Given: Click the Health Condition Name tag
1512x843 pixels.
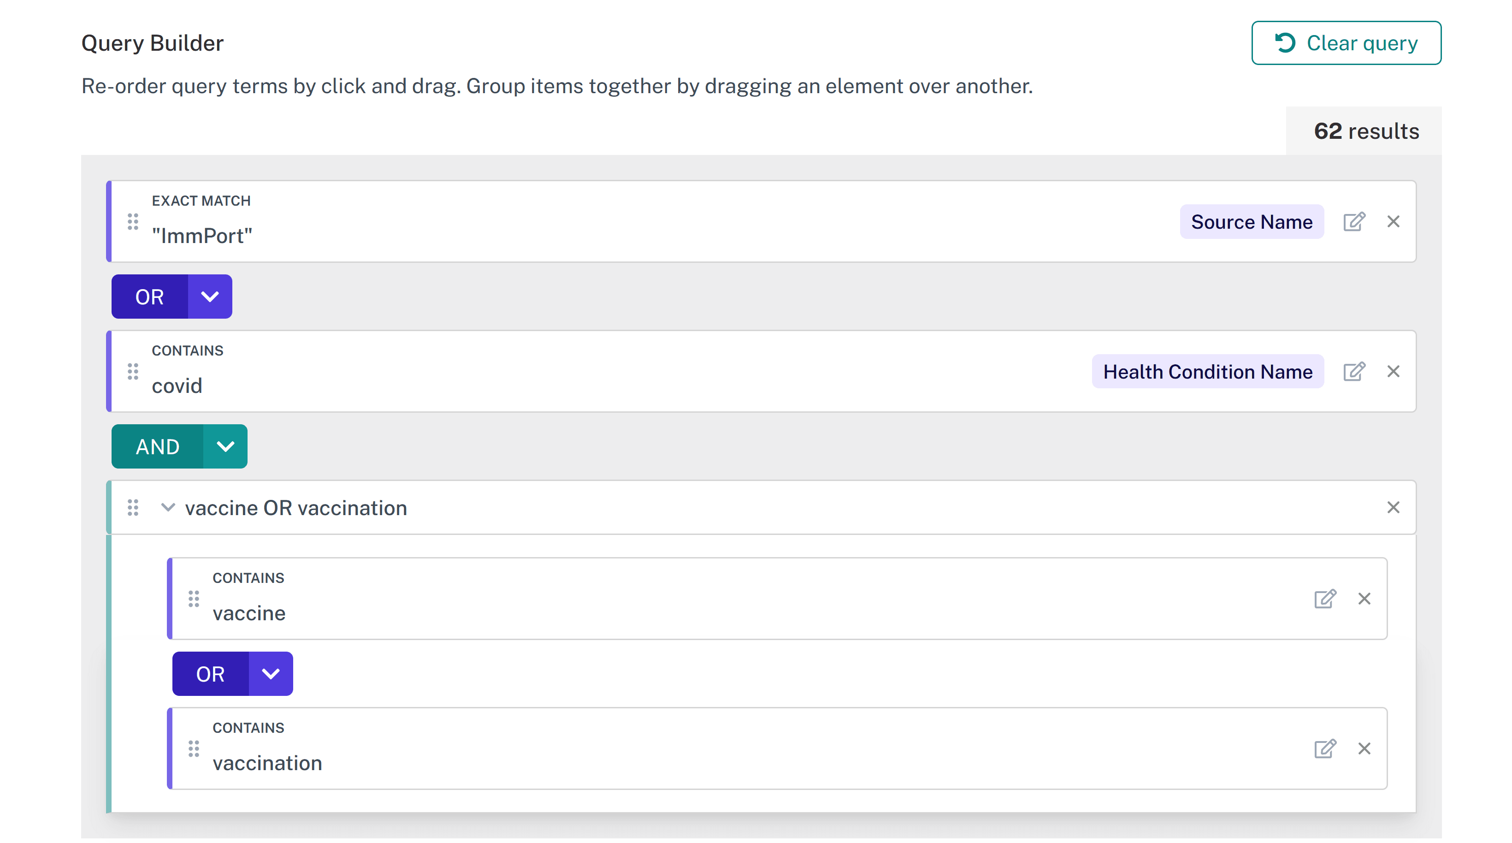Looking at the screenshot, I should tap(1207, 372).
